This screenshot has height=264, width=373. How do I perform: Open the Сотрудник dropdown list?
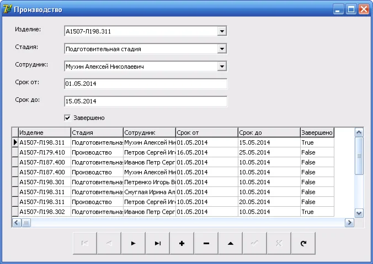(x=222, y=67)
